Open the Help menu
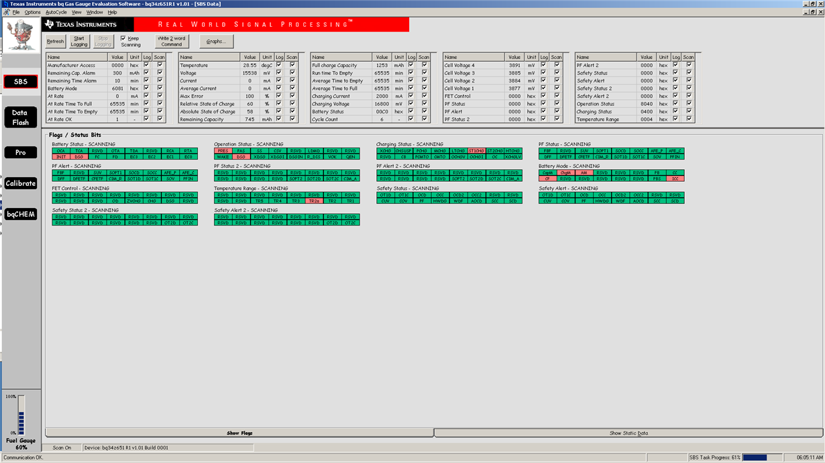Viewport: 825px width, 463px height. pyautogui.click(x=112, y=12)
